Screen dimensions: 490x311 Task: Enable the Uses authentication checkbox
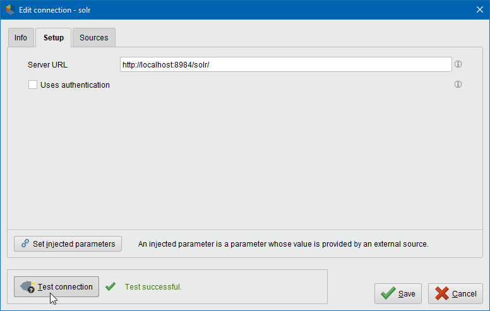point(33,85)
